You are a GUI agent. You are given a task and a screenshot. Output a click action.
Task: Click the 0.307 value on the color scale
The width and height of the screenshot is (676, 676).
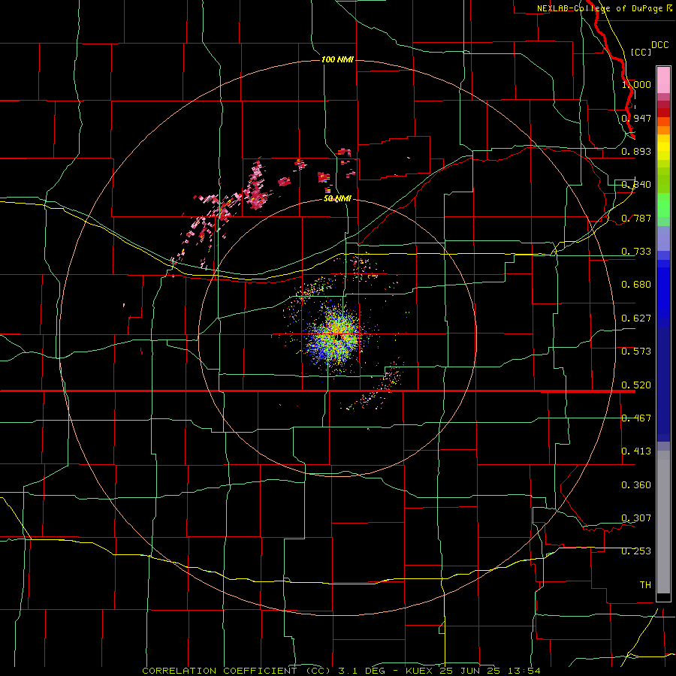point(636,518)
